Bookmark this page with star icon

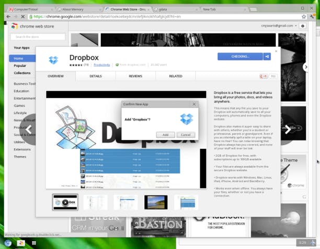pyautogui.click(x=304, y=17)
